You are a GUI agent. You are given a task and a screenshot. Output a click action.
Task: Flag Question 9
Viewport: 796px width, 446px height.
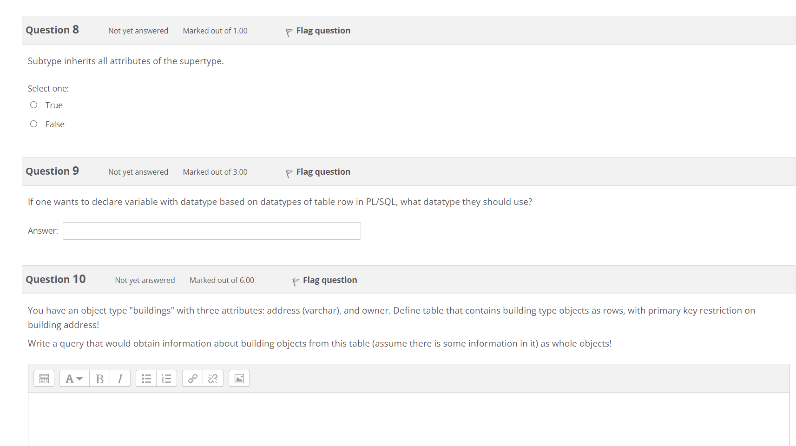[x=323, y=172]
